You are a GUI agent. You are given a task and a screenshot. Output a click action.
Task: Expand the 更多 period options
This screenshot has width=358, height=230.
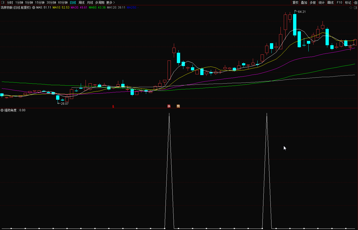pyautogui.click(x=110, y=3)
